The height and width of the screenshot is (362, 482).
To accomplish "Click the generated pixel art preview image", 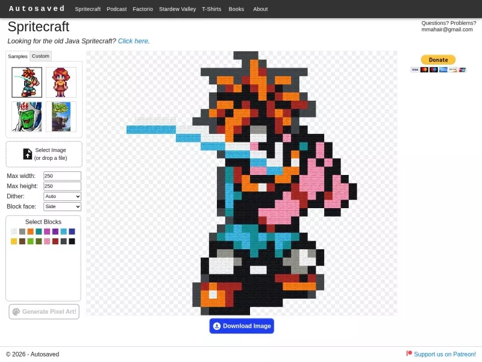I will (x=242, y=183).
